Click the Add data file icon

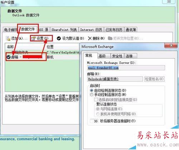[x=8, y=38]
